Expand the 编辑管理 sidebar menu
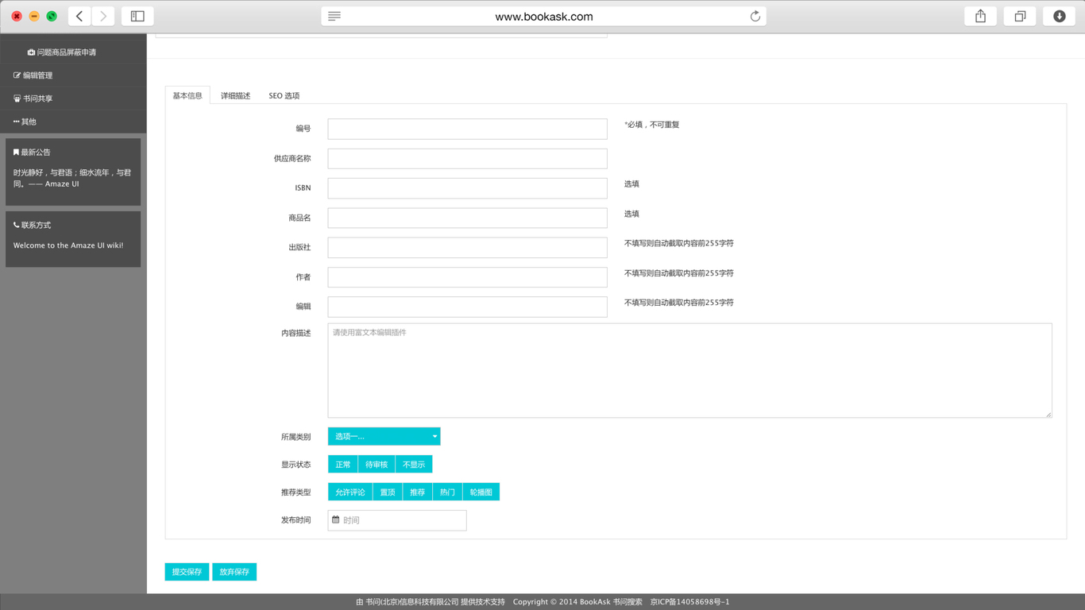Viewport: 1085px width, 610px height. 73,75
